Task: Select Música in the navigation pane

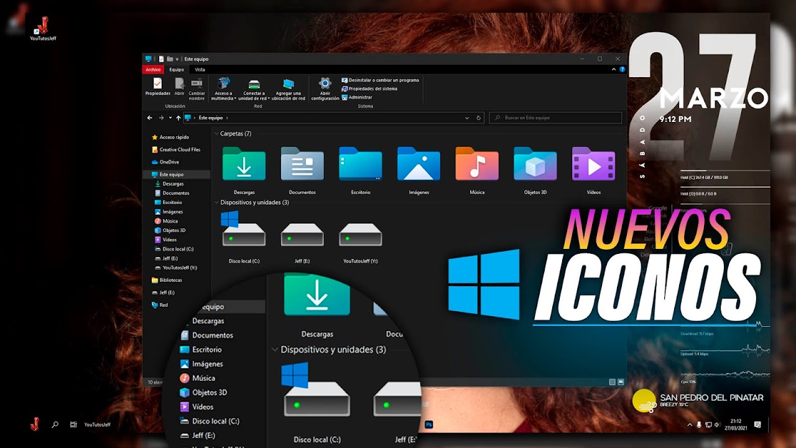Action: pos(166,221)
